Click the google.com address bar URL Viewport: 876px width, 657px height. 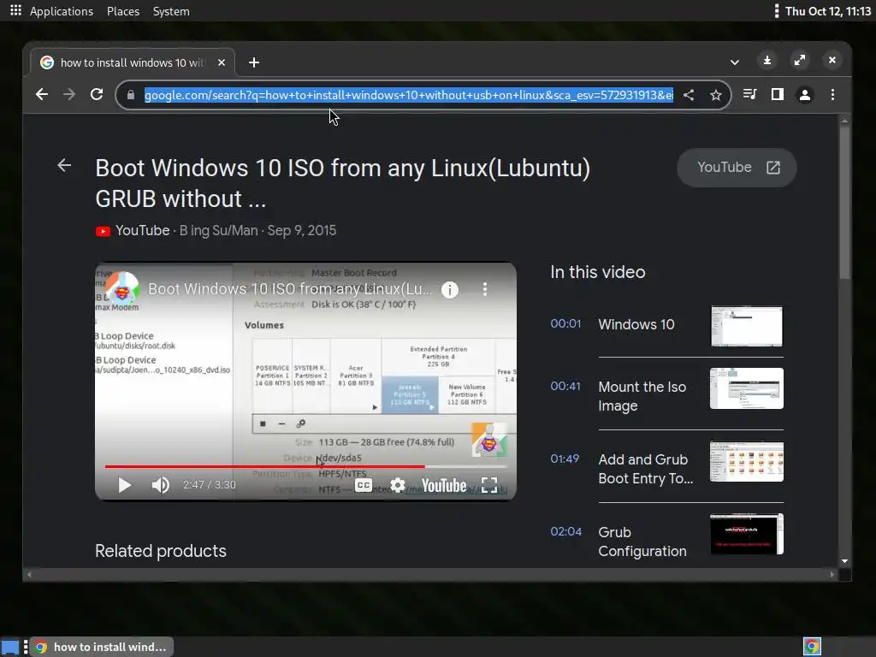click(408, 95)
